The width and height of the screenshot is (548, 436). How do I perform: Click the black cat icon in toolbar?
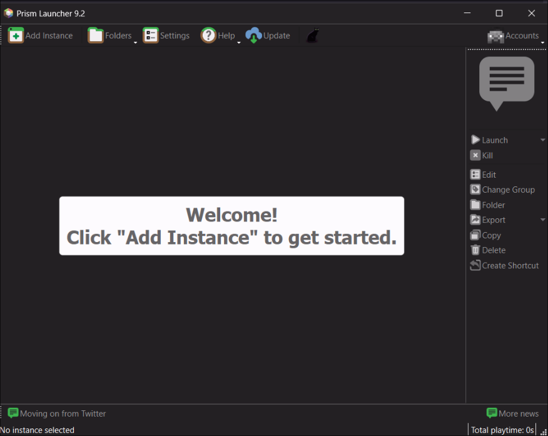coord(312,36)
